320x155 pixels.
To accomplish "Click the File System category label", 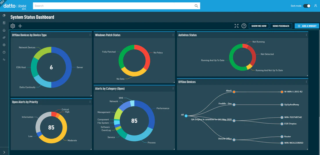I will 103,123.
